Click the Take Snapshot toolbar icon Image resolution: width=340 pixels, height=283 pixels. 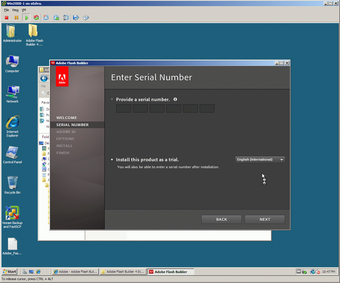pyautogui.click(x=46, y=18)
